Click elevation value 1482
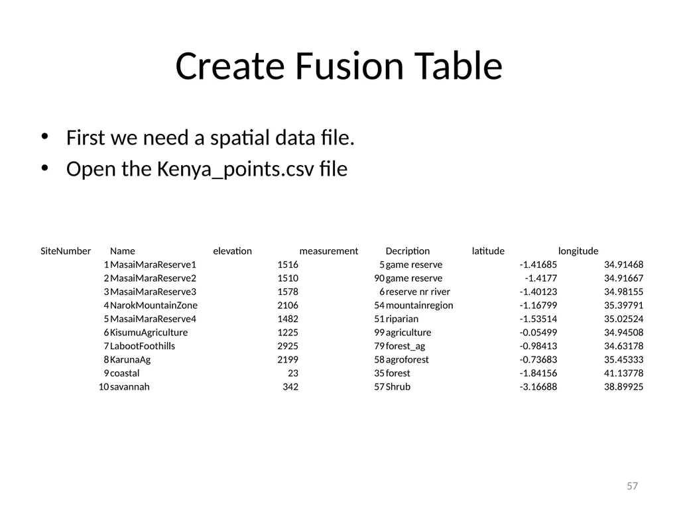The image size is (679, 509). [x=288, y=319]
